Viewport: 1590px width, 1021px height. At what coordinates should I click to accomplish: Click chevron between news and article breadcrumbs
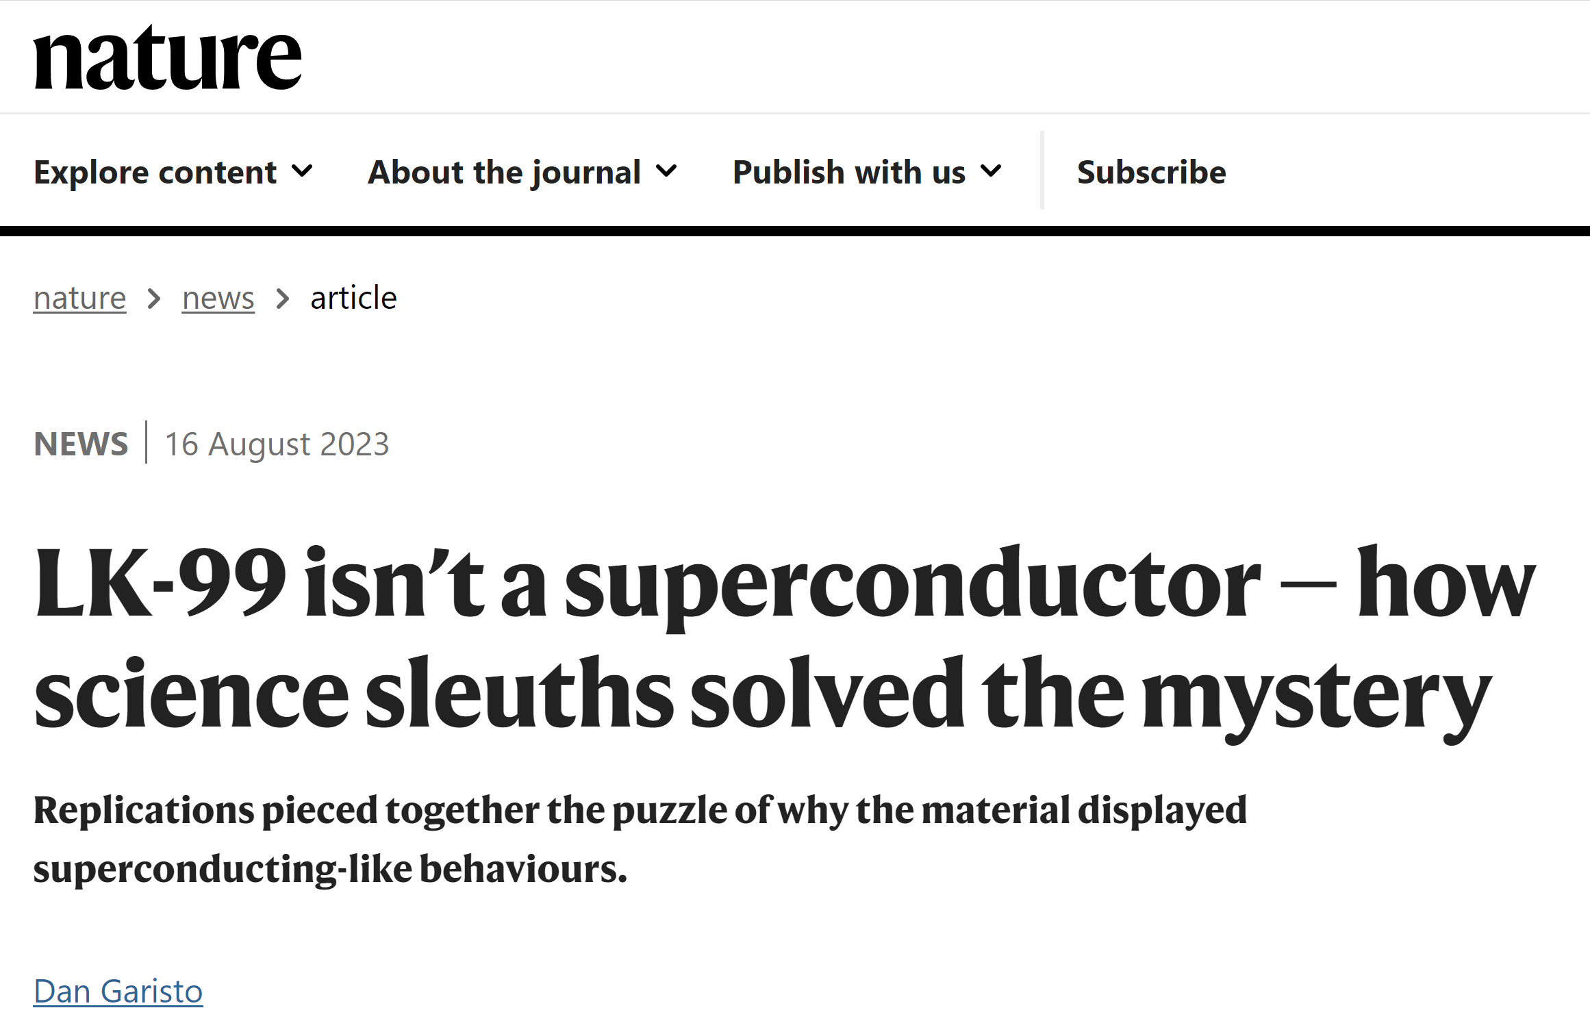282,299
